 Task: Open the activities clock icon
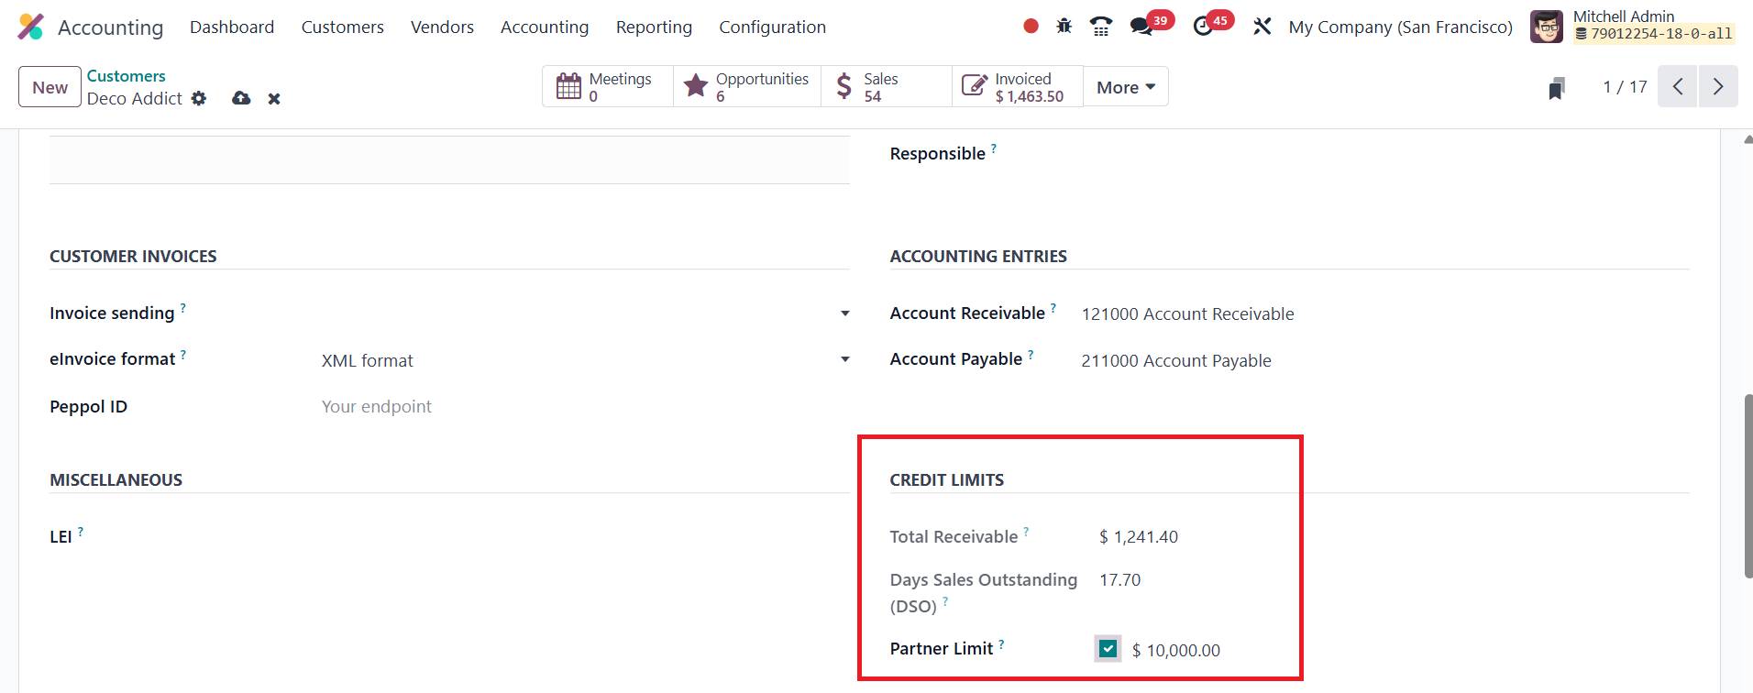tap(1203, 27)
